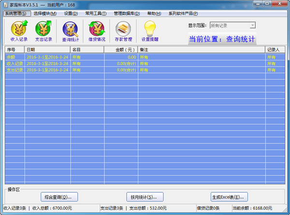Sort by the 金额（元）column header

point(121,50)
